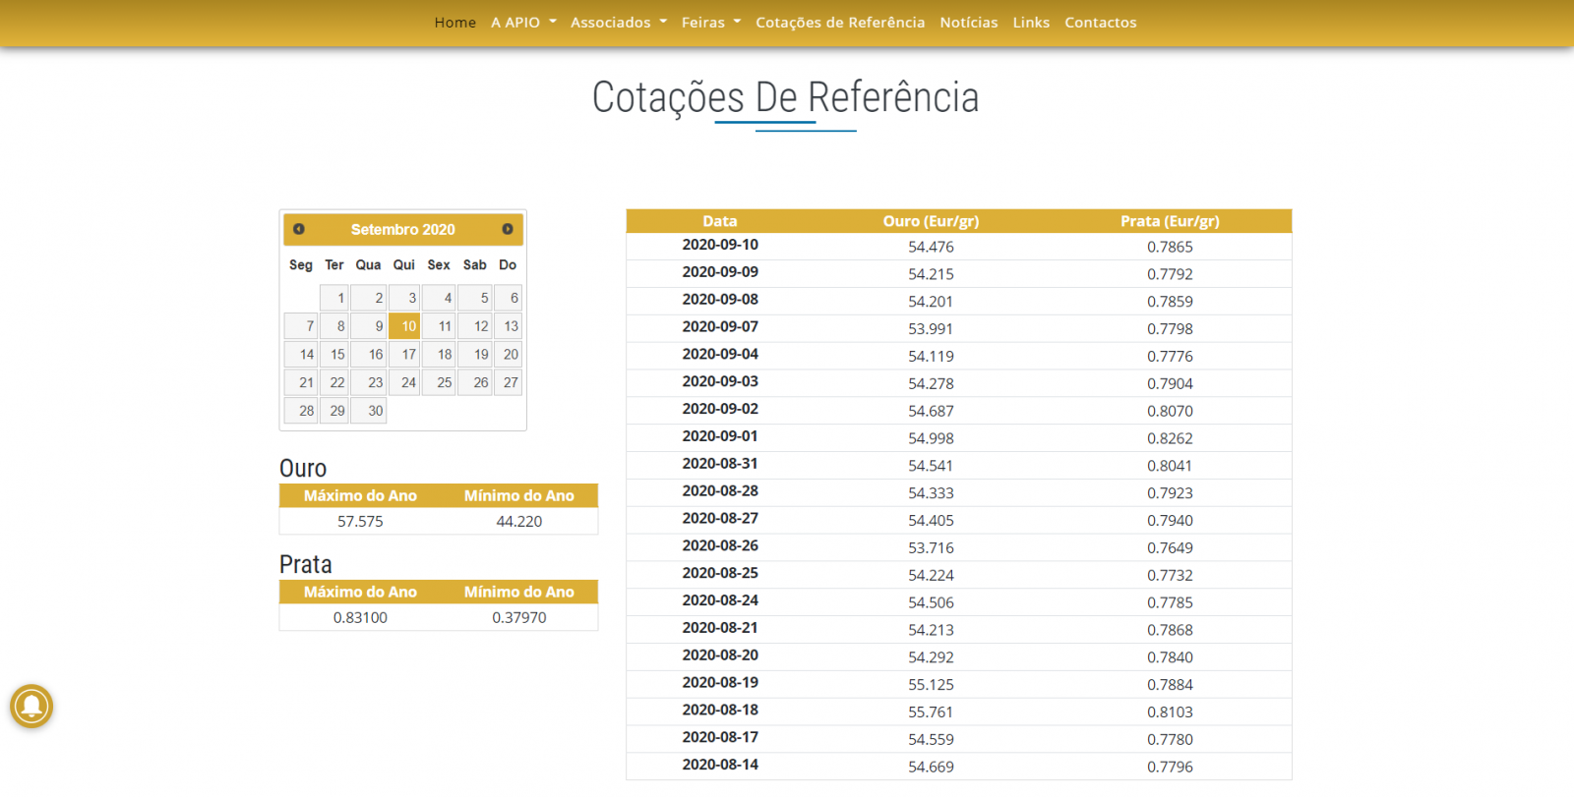This screenshot has width=1574, height=797.
Task: Open Cotações de Referência menu item
Action: click(x=839, y=23)
